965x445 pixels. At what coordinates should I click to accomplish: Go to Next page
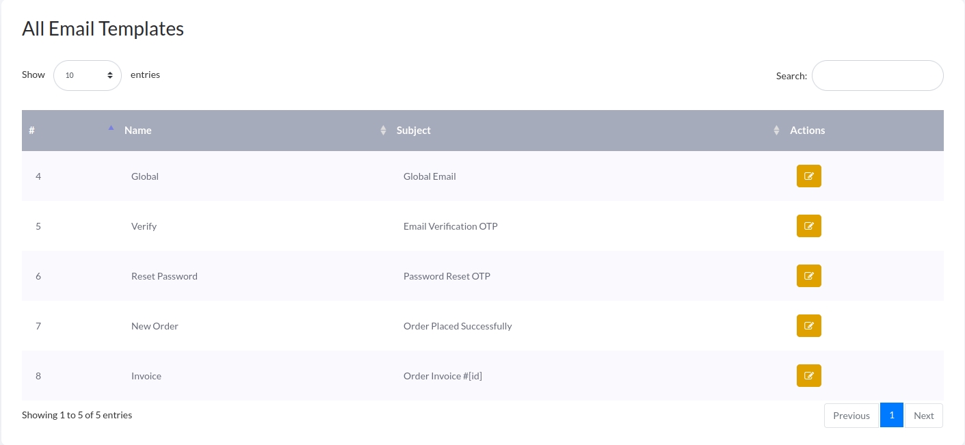(x=923, y=416)
